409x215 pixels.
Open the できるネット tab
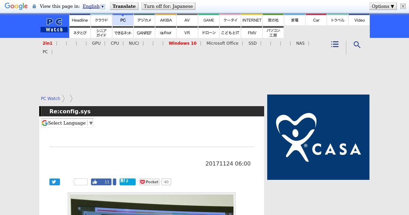pos(123,32)
